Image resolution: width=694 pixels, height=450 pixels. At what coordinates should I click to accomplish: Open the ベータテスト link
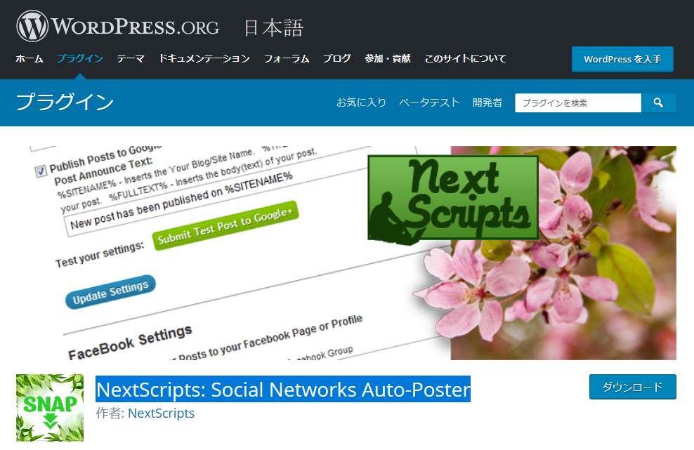pos(429,102)
